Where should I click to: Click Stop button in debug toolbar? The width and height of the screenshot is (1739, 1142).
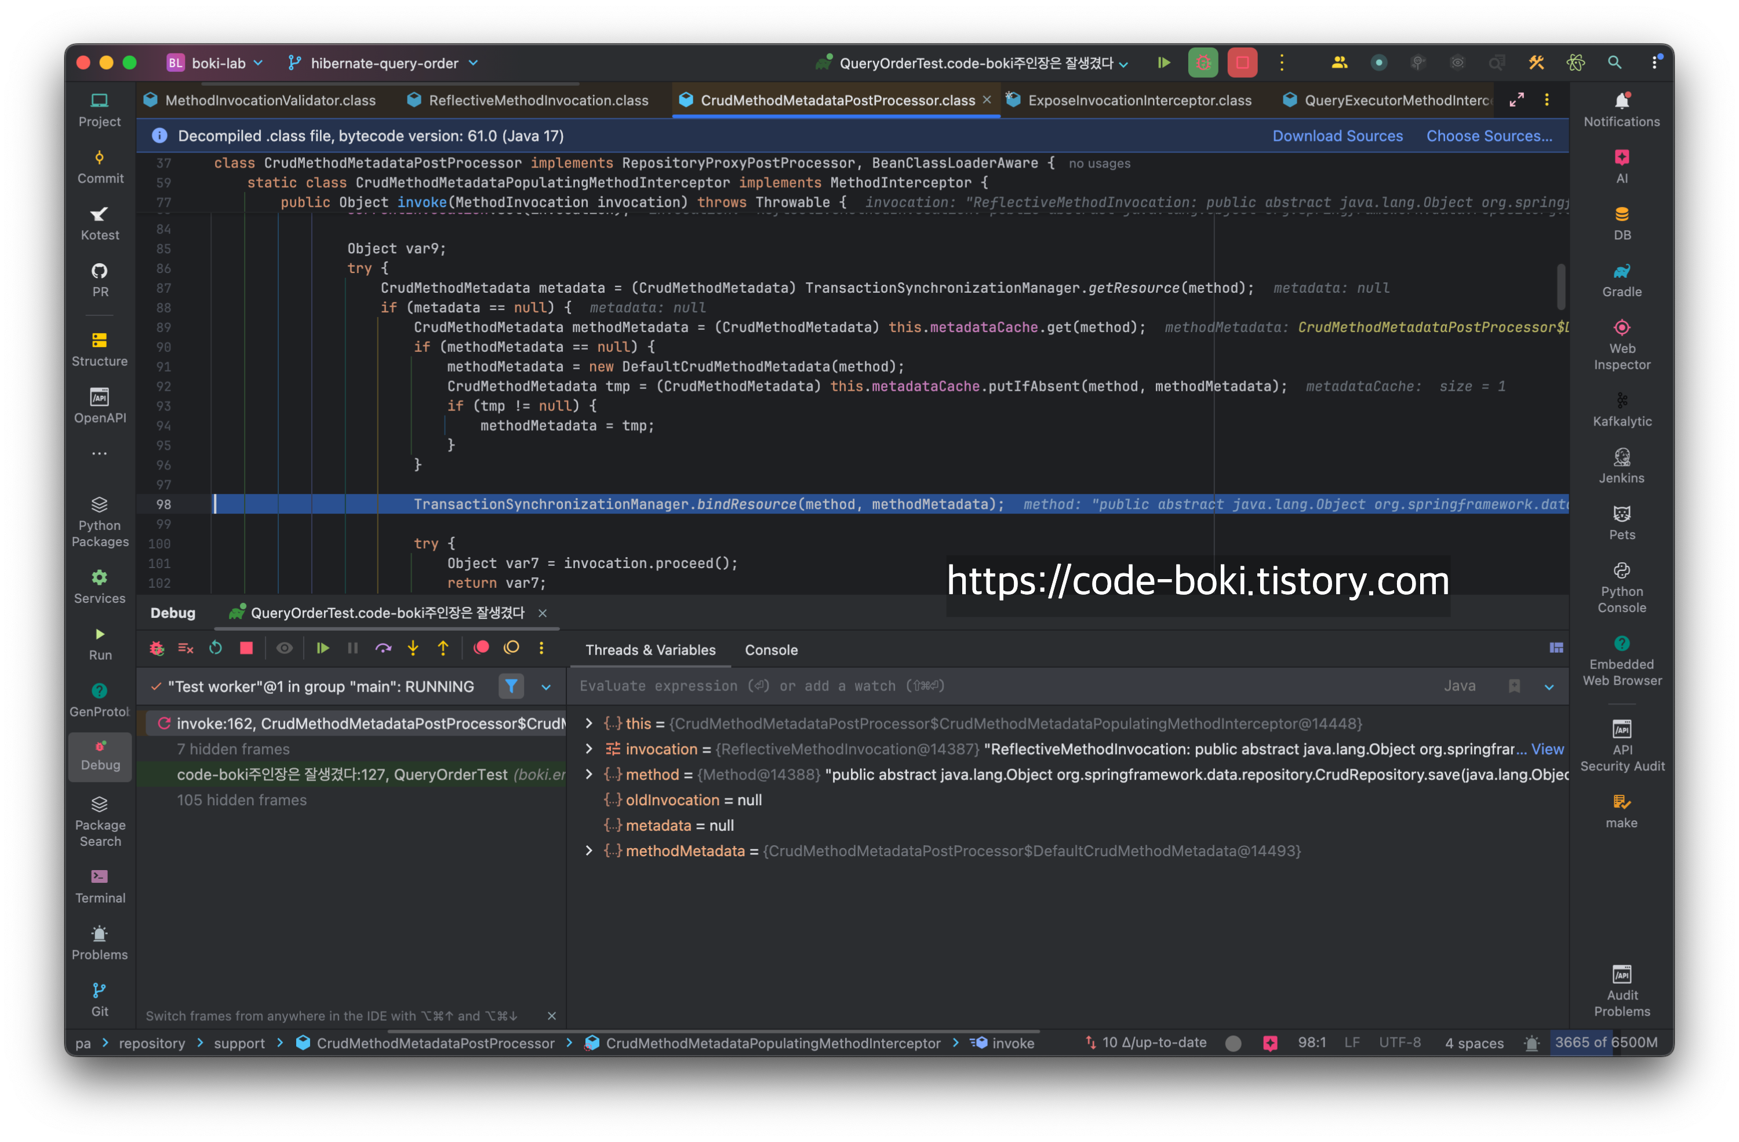[246, 649]
